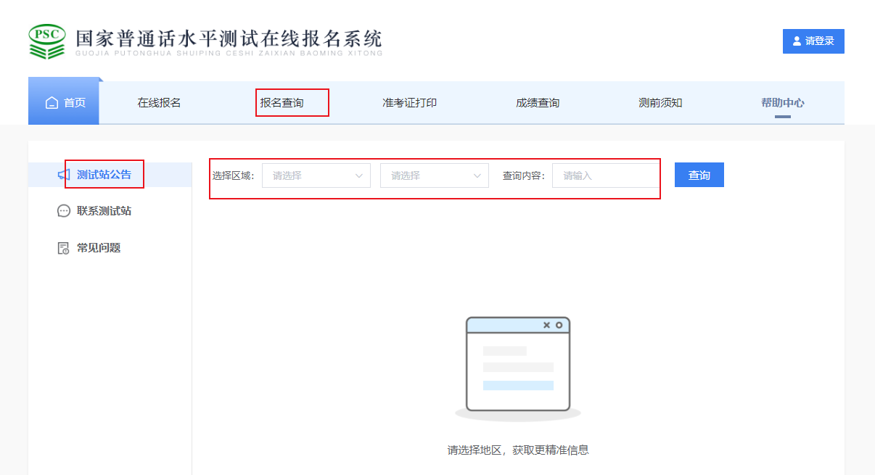The image size is (875, 475).
Task: Click the user icon in the 请登录 button
Action: coord(797,41)
